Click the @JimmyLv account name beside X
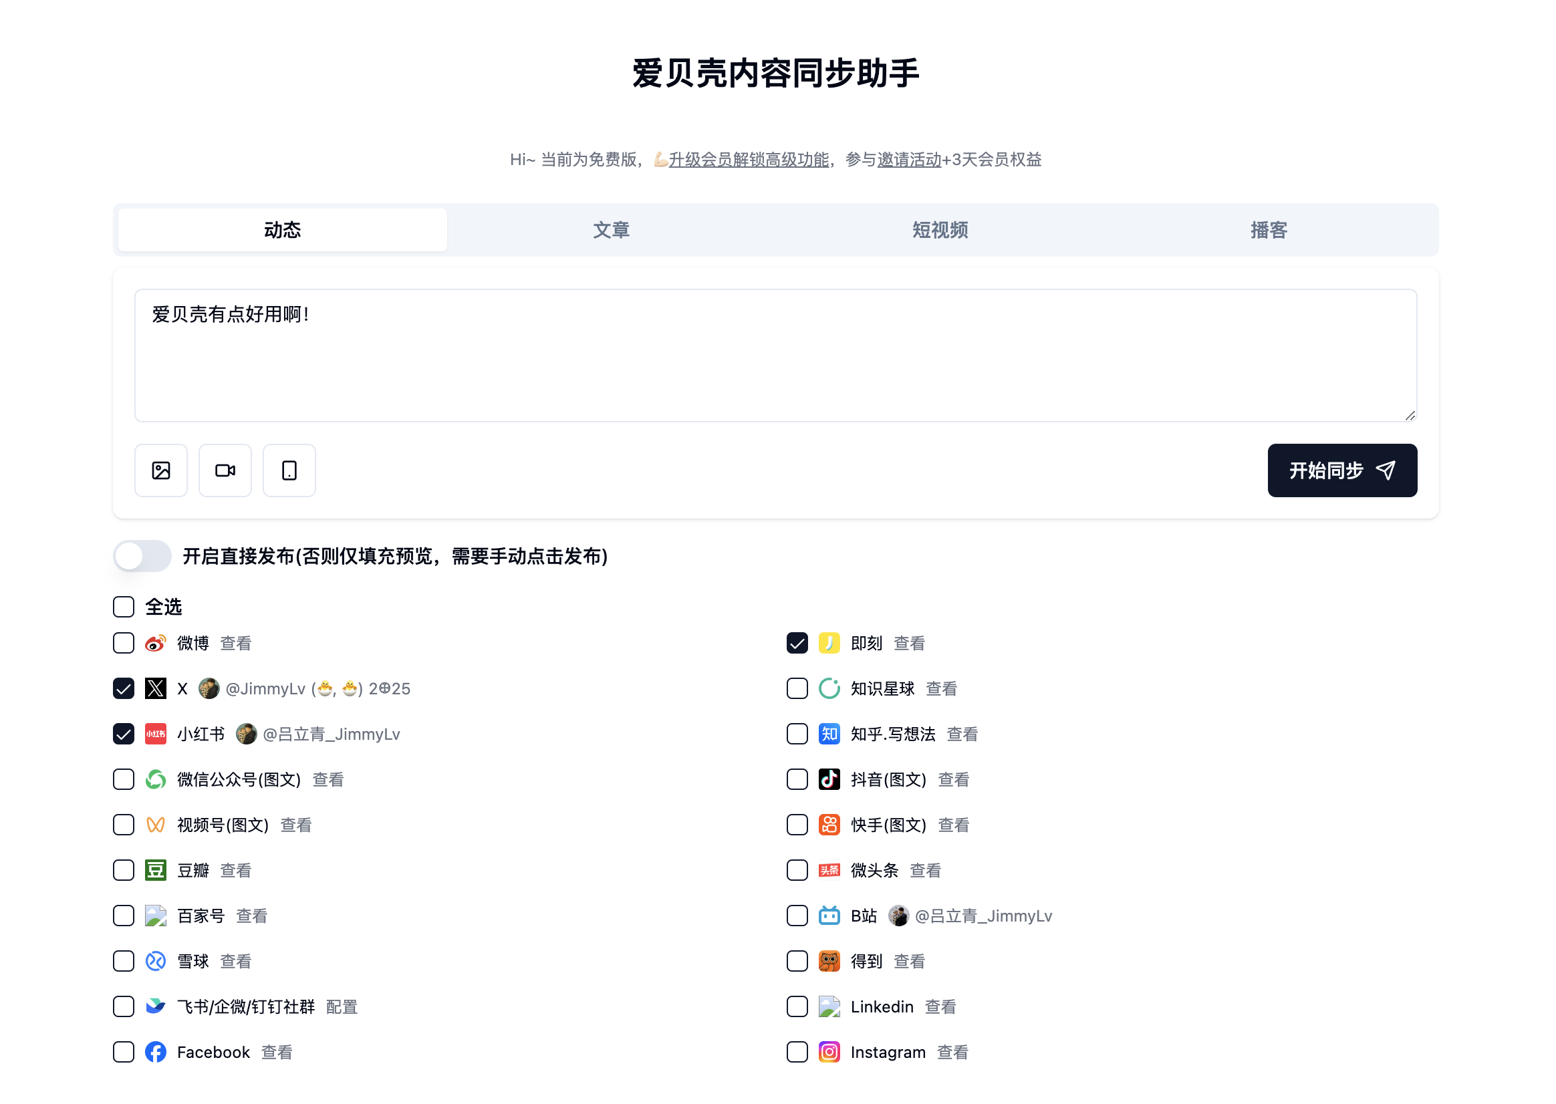The image size is (1556, 1104). (318, 689)
